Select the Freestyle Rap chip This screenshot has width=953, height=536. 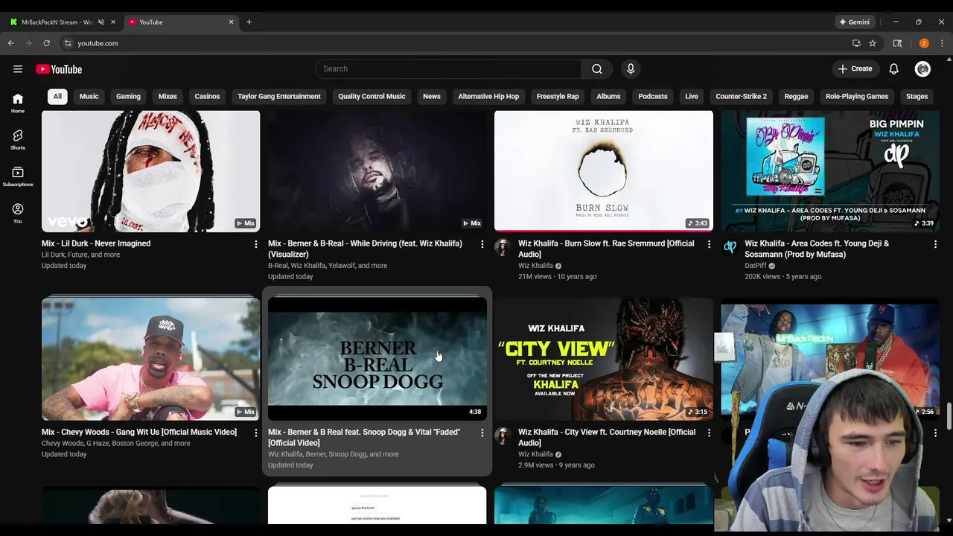558,96
